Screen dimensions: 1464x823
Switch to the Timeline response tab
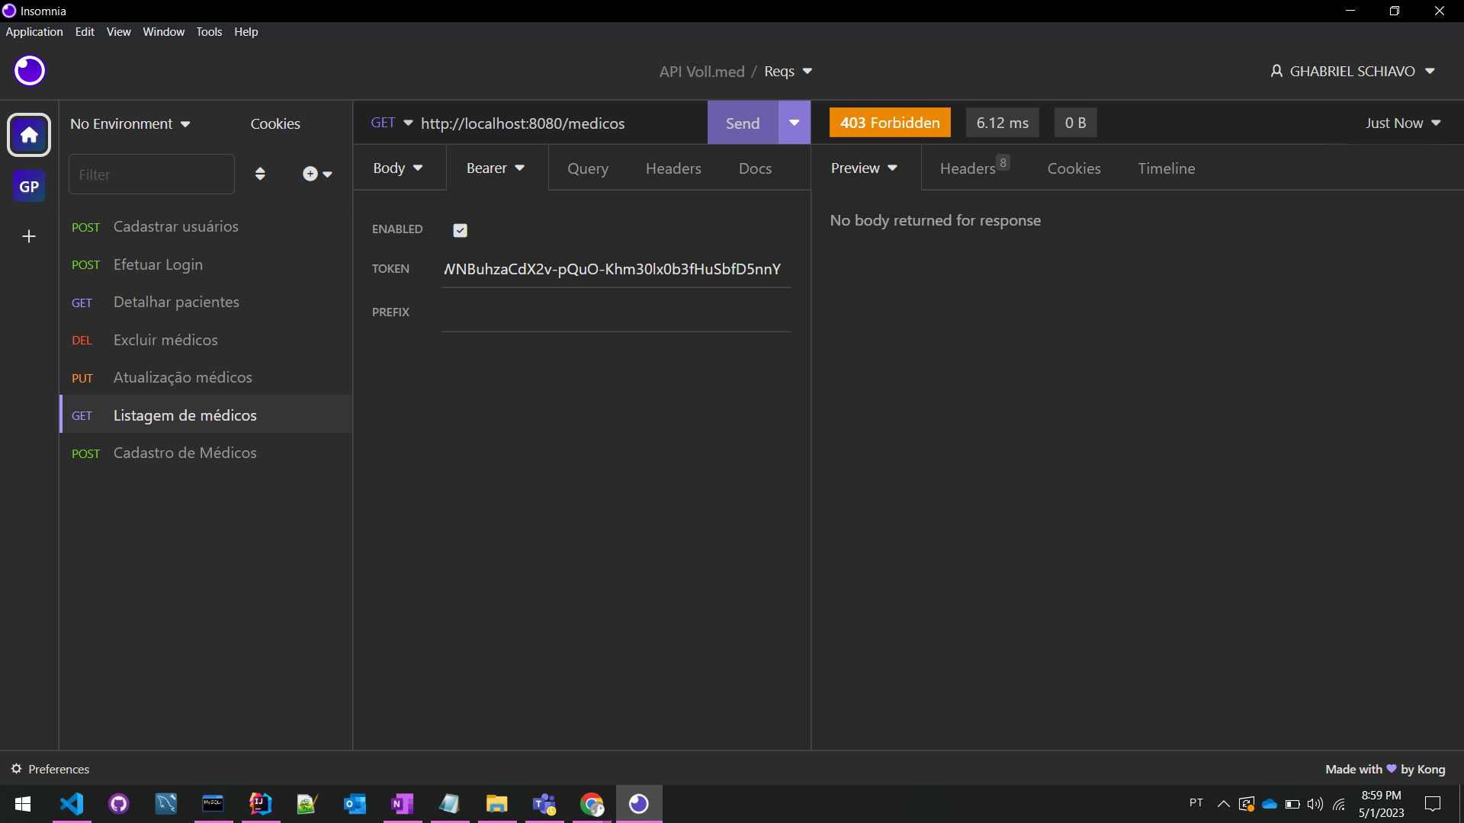[x=1167, y=168]
